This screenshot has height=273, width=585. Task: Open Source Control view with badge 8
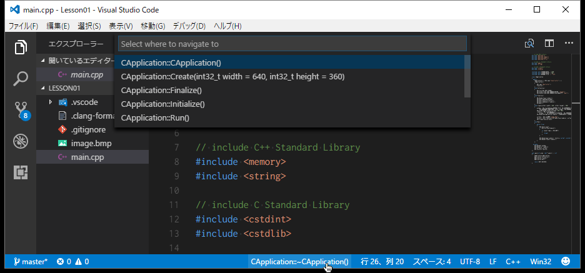click(x=22, y=111)
